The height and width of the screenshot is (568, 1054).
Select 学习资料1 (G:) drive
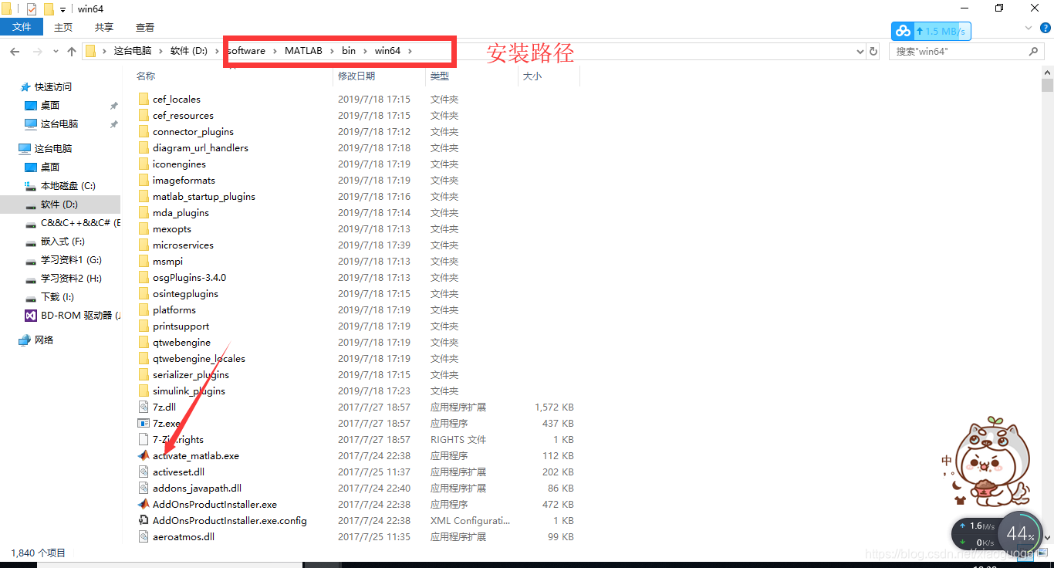(71, 260)
